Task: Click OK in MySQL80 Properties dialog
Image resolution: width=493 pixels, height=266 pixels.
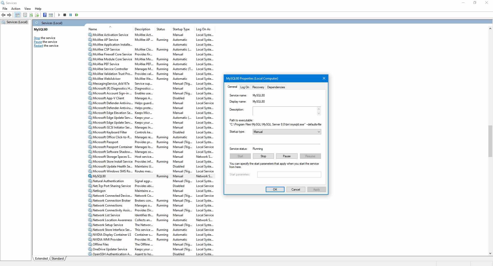Action: (x=275, y=189)
